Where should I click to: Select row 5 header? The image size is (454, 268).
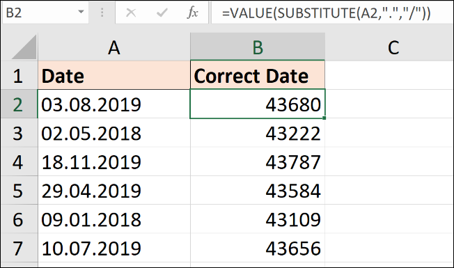[x=19, y=191]
